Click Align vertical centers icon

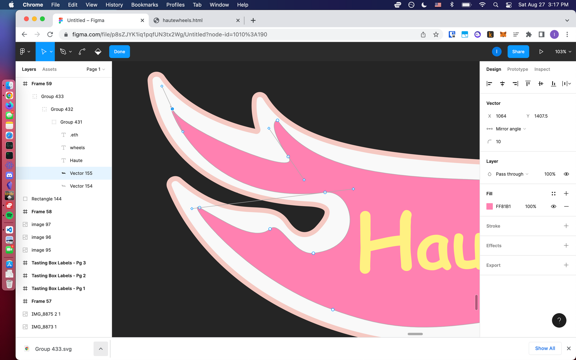coord(541,84)
